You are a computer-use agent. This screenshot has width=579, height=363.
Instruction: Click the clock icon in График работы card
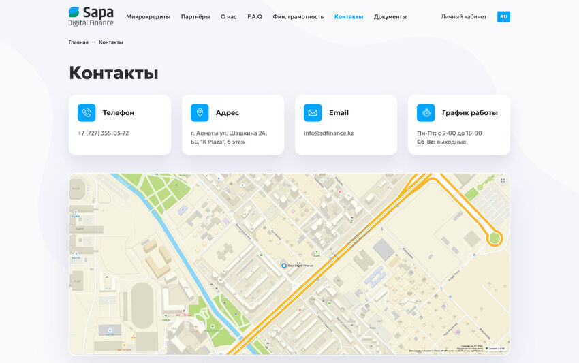coord(426,113)
